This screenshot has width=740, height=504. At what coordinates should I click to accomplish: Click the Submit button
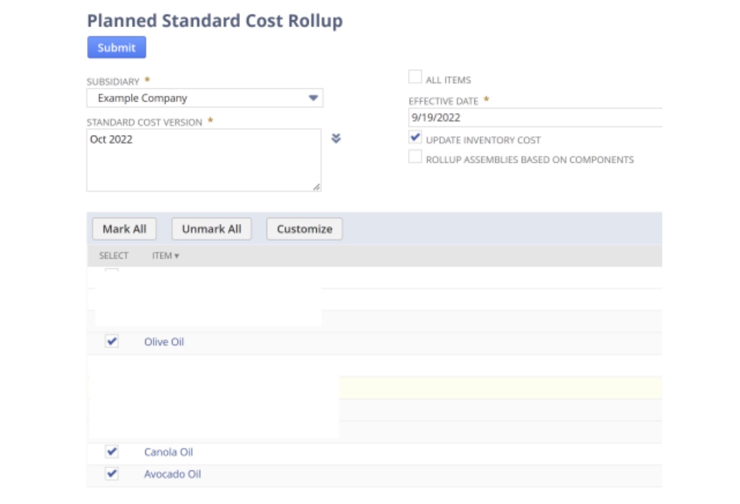tap(117, 47)
